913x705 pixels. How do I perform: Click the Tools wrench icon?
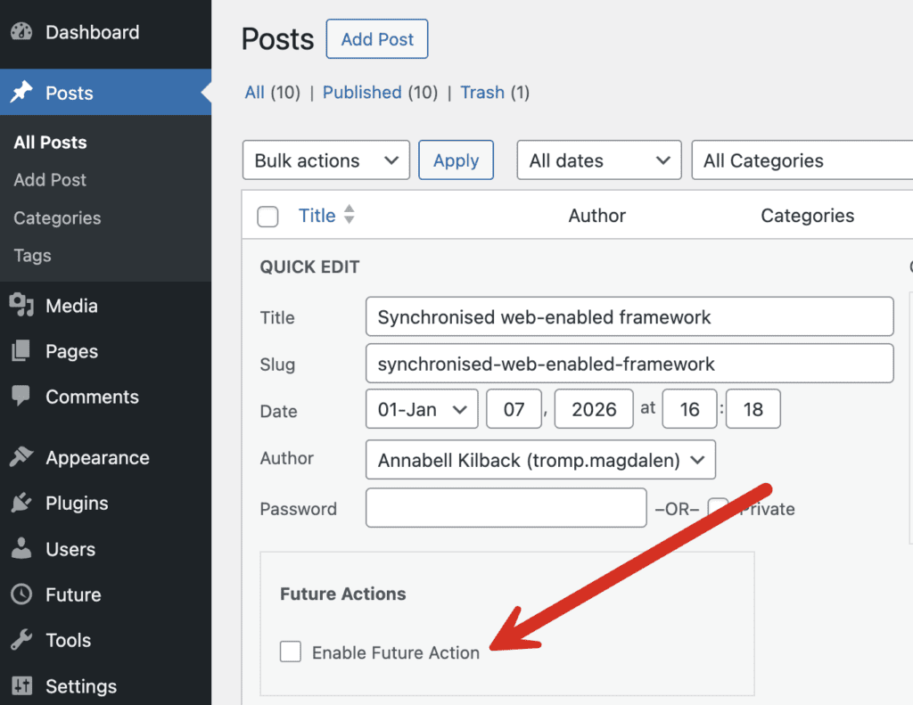[x=21, y=640]
